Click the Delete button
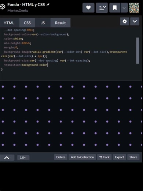 pos(61,157)
